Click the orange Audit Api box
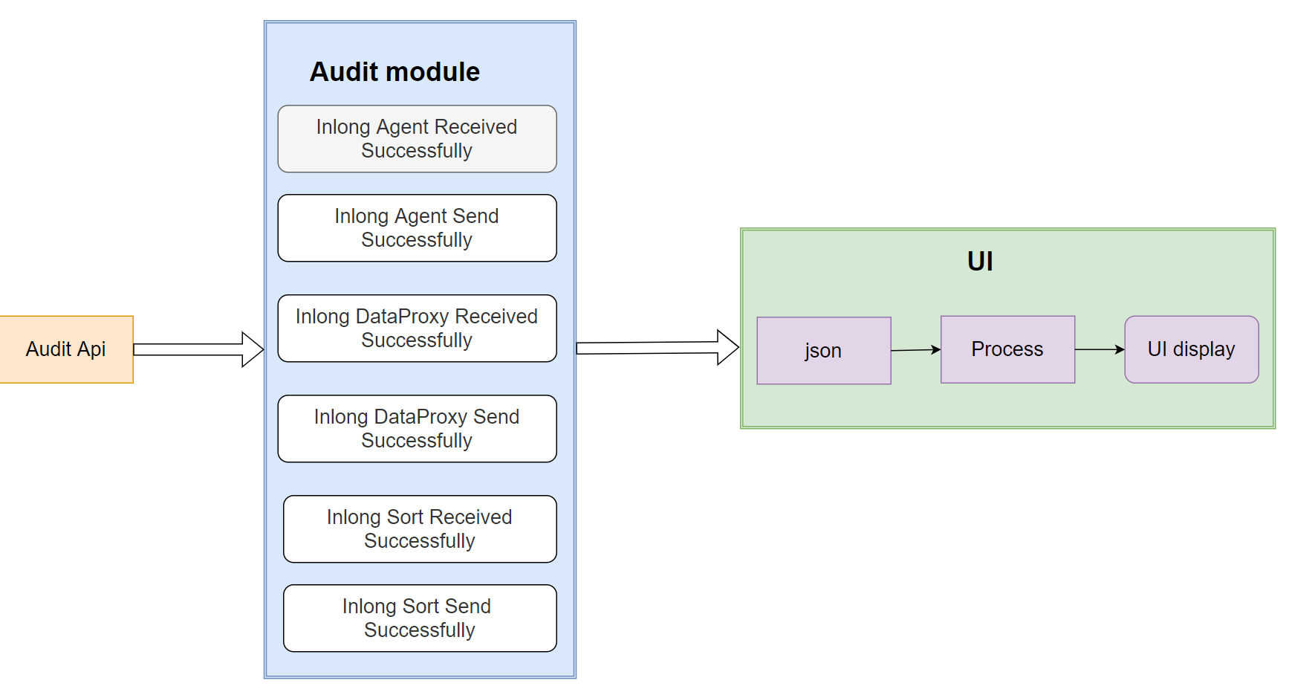Screen dimensions: 1289x692 click(x=66, y=349)
